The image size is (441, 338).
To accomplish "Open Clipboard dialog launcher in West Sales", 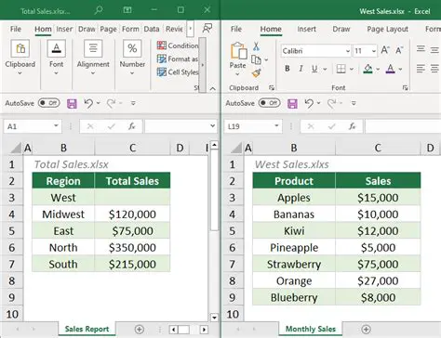I will click(x=272, y=88).
